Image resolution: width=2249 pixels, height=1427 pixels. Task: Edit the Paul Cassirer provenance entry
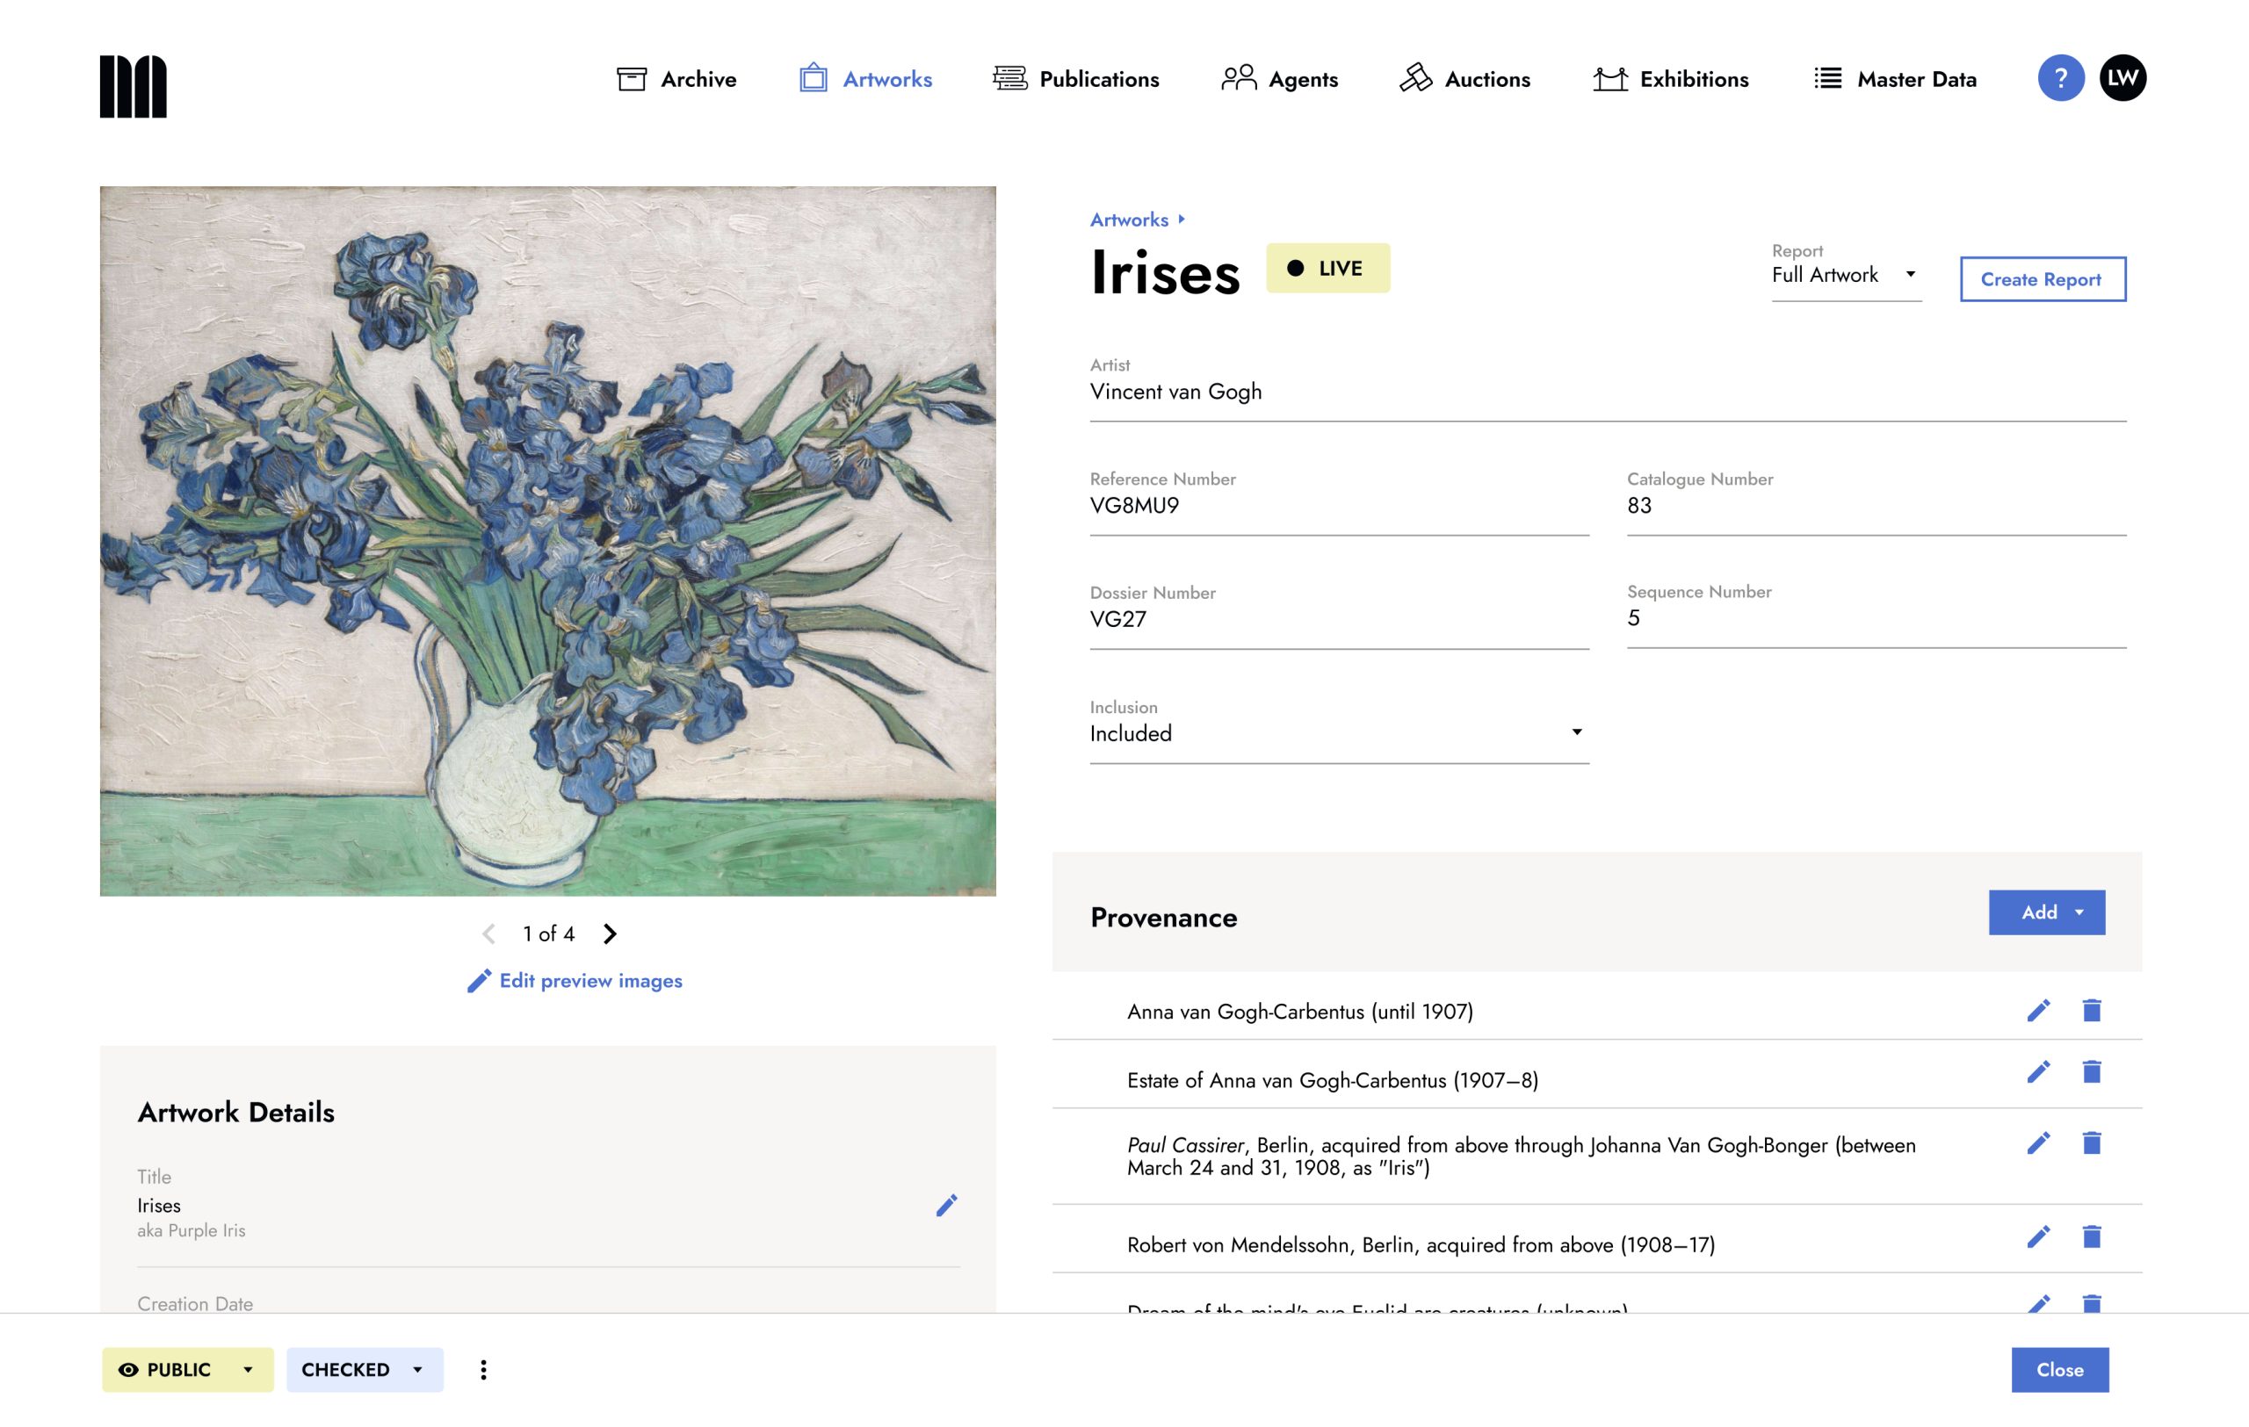(2038, 1142)
